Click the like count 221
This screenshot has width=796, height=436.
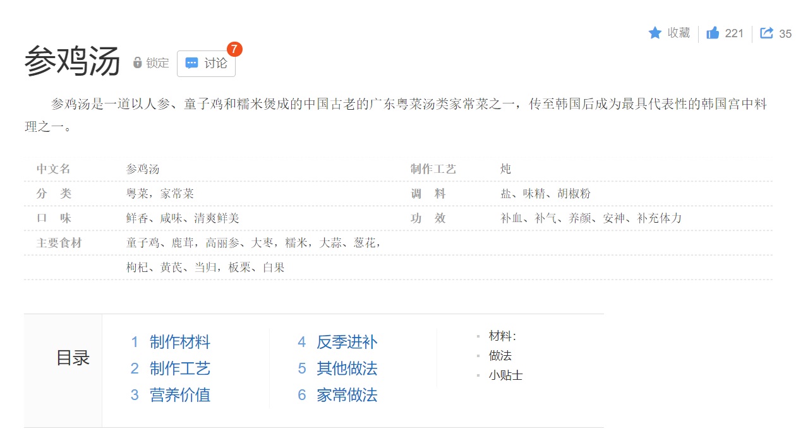tap(734, 33)
